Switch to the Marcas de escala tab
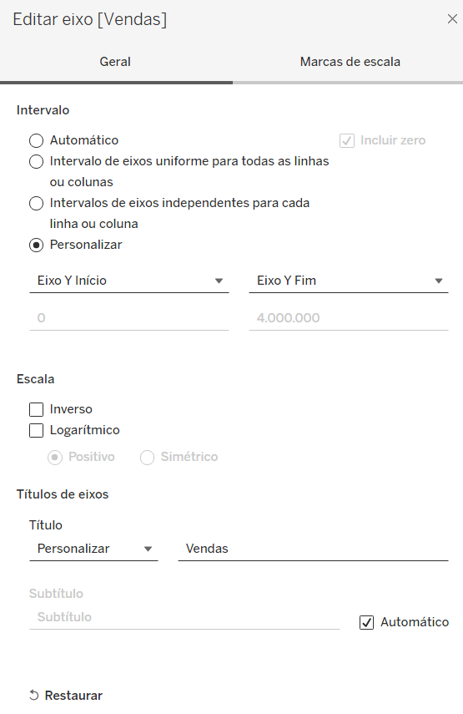 350,62
